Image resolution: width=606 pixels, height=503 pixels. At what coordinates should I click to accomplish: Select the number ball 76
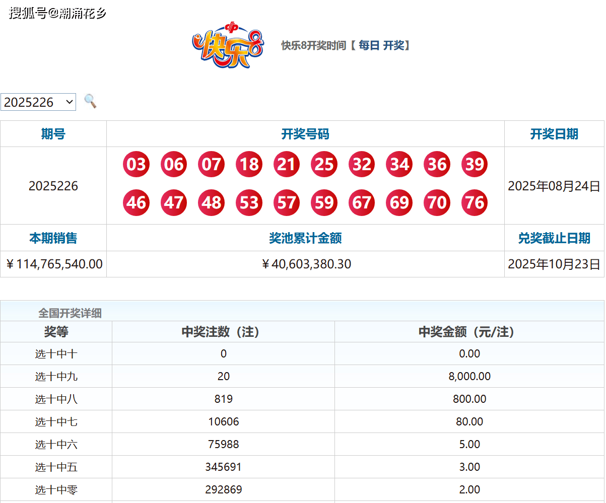click(x=474, y=202)
